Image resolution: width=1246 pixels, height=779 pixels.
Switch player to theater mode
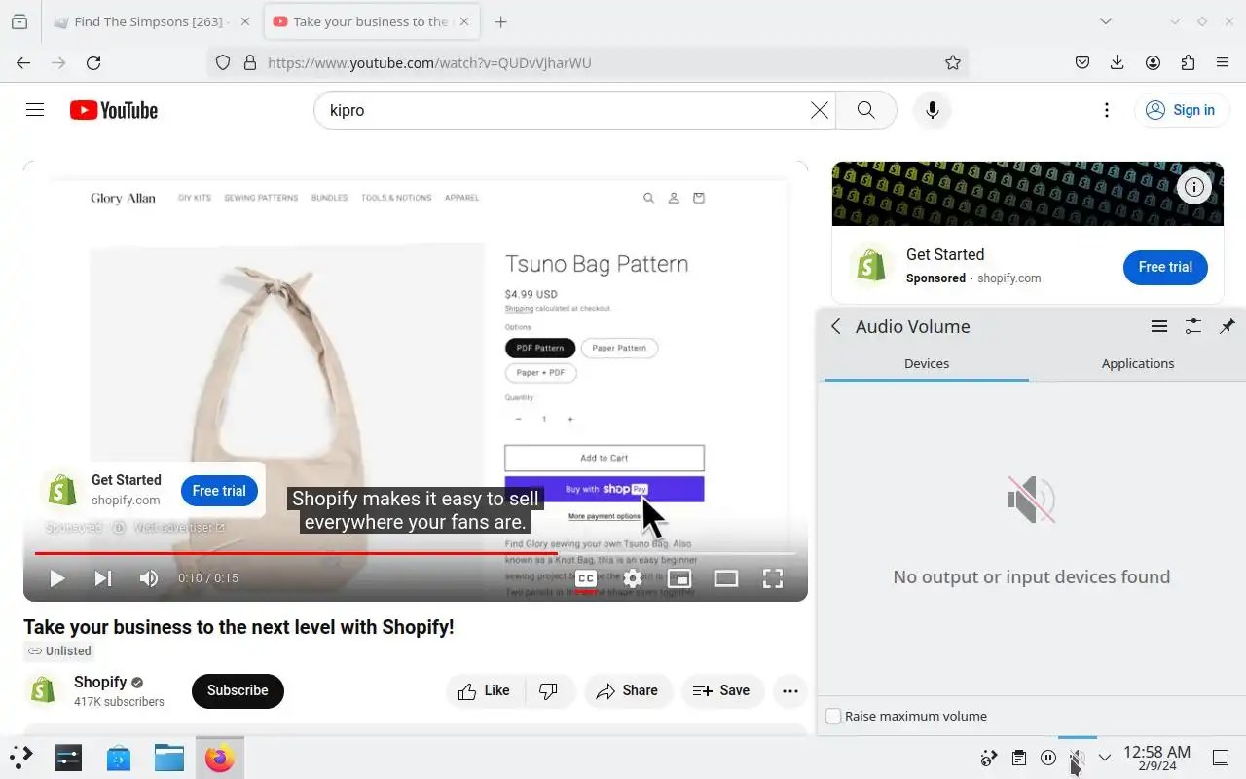[x=725, y=578]
